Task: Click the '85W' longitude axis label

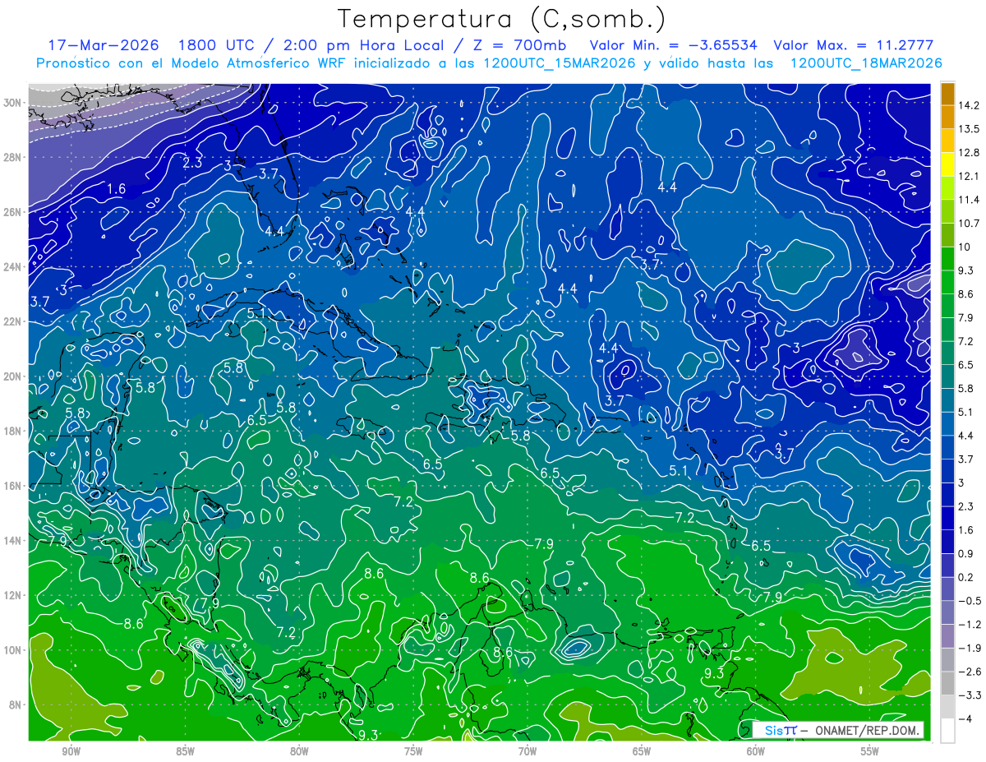Action: 185,752
